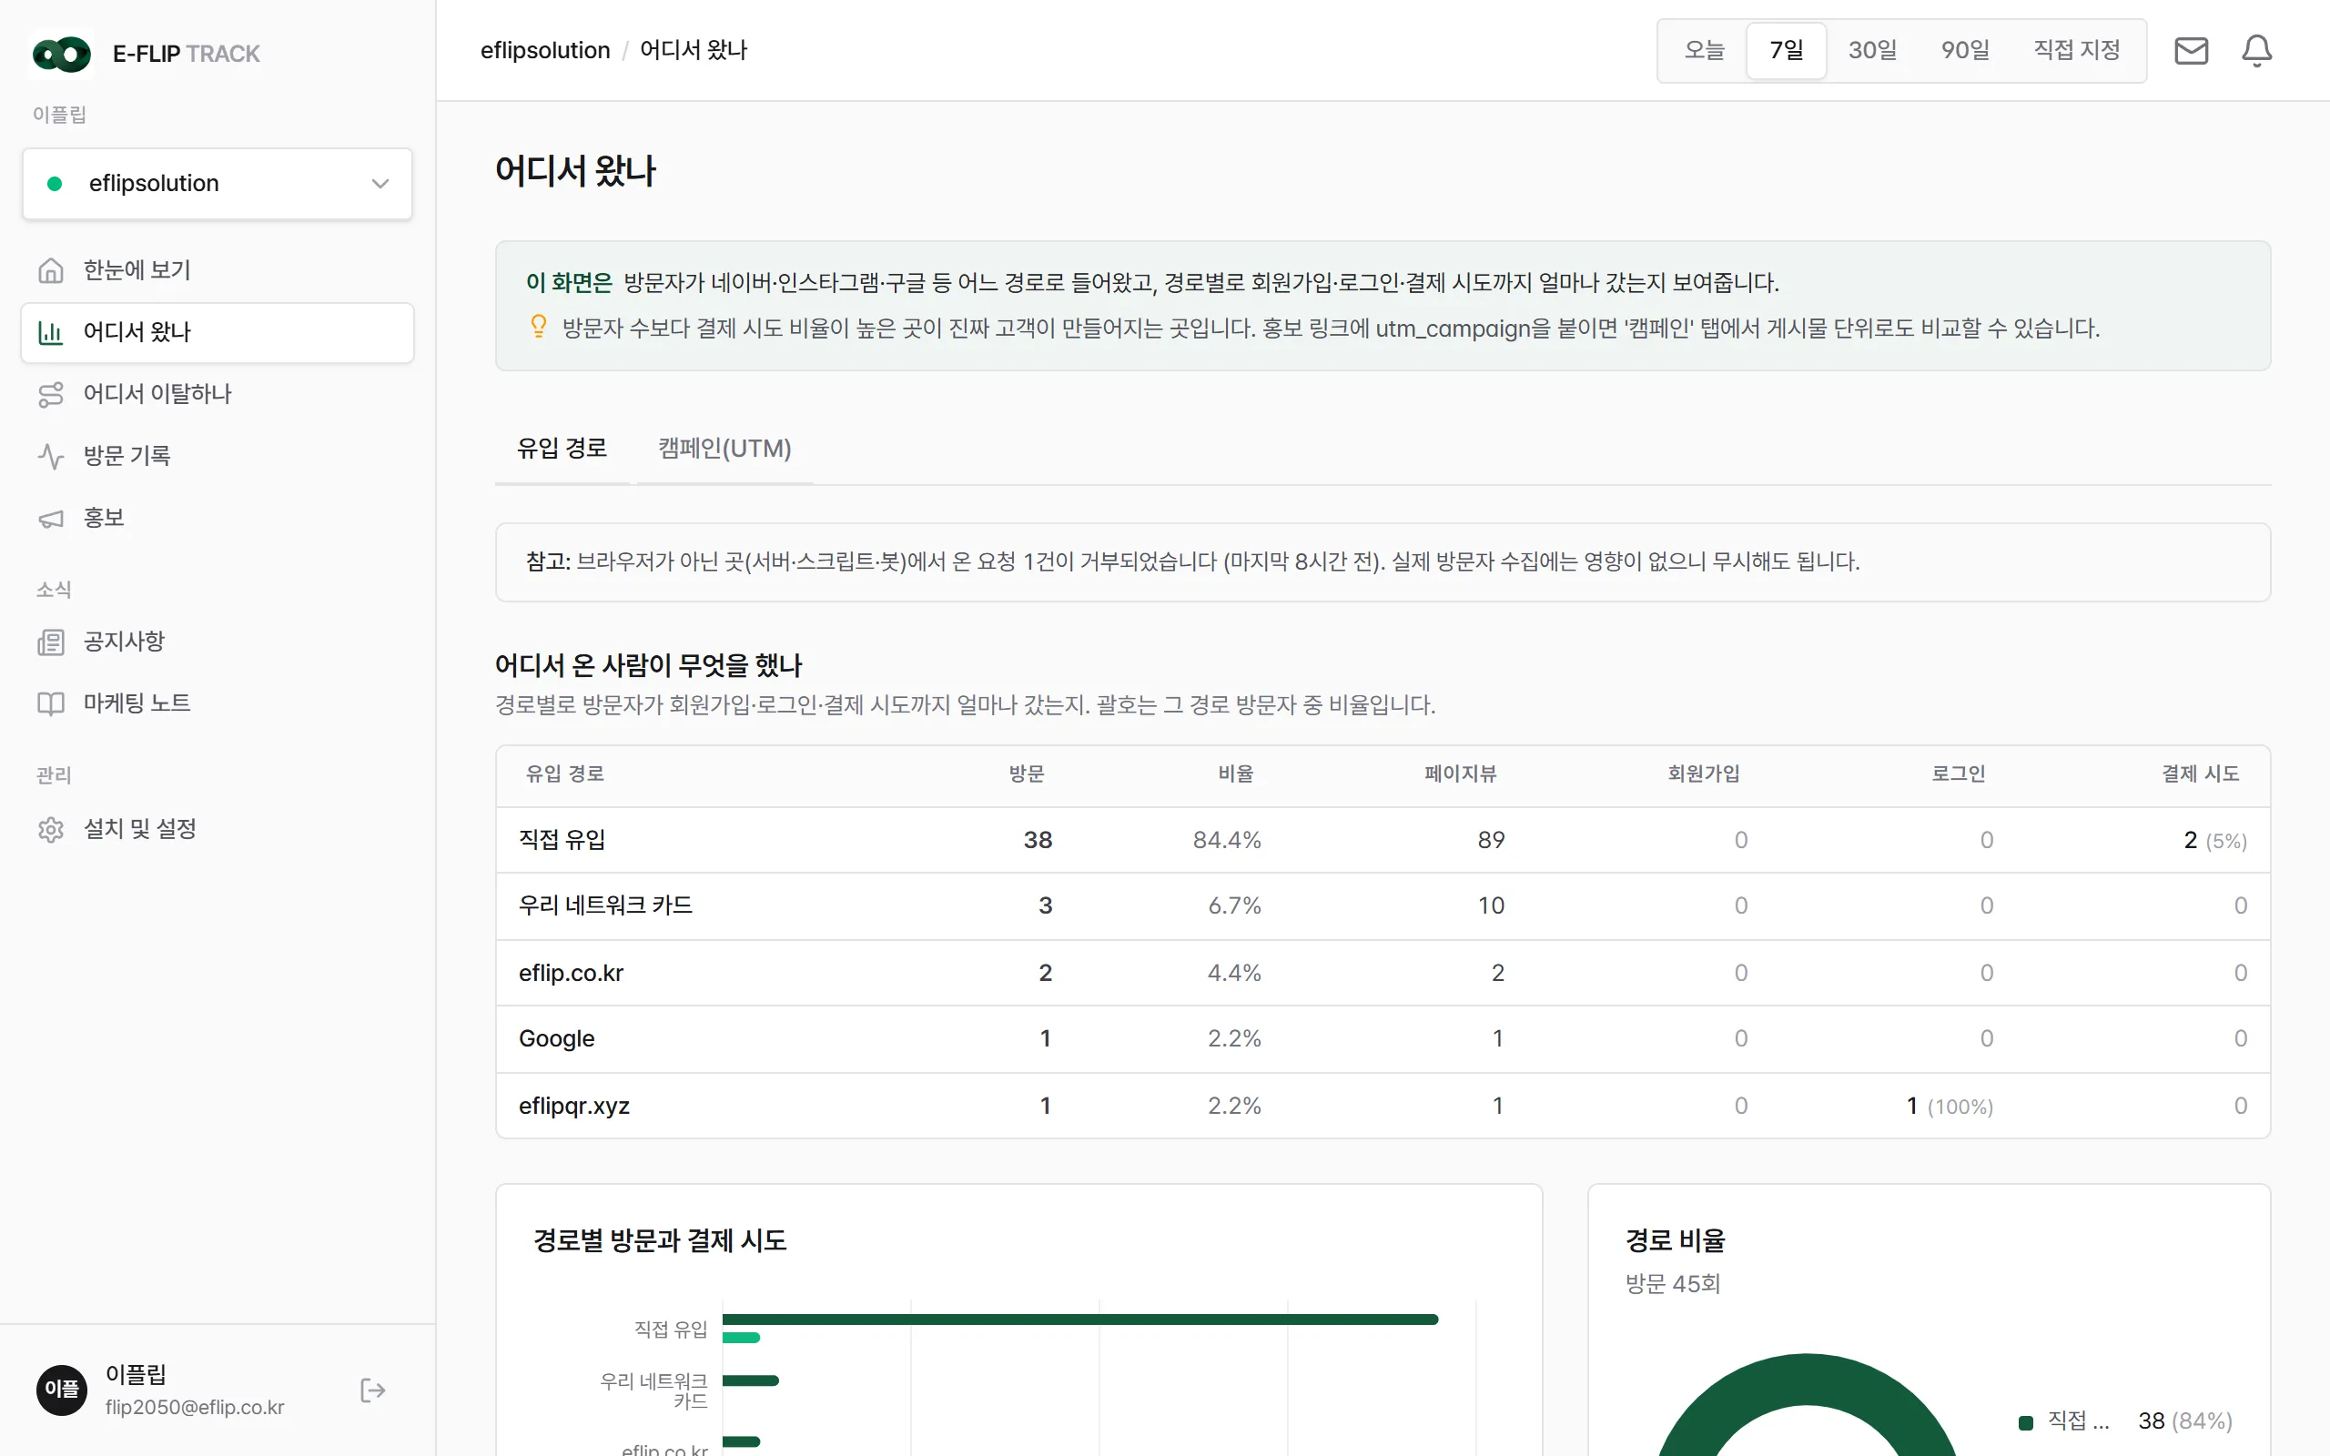The image size is (2330, 1456).
Task: Click the eflipqr.xyz row name
Action: 573,1107
